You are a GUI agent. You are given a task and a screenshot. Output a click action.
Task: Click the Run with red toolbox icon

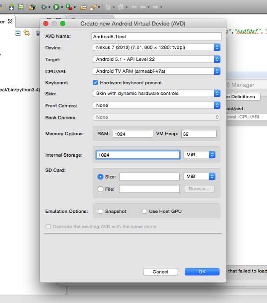69,7
